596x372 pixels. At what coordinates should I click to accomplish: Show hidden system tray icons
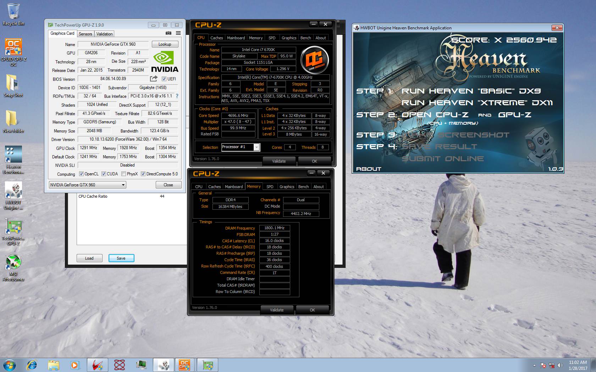click(534, 365)
